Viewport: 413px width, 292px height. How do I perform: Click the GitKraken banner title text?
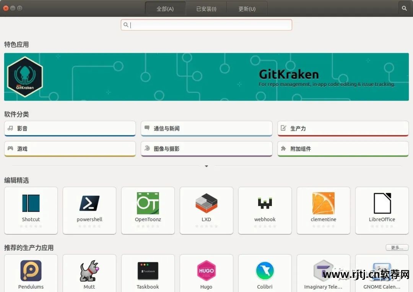[x=289, y=75]
